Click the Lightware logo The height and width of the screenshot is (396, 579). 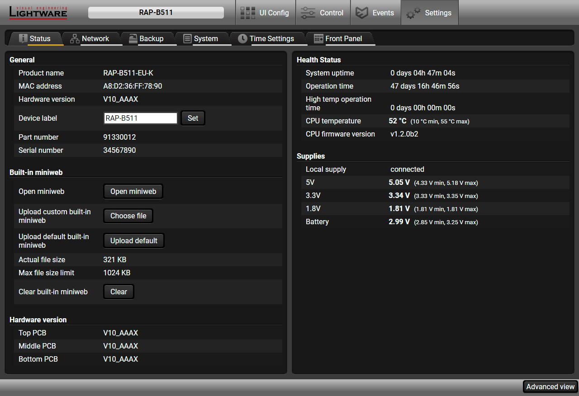tap(38, 13)
